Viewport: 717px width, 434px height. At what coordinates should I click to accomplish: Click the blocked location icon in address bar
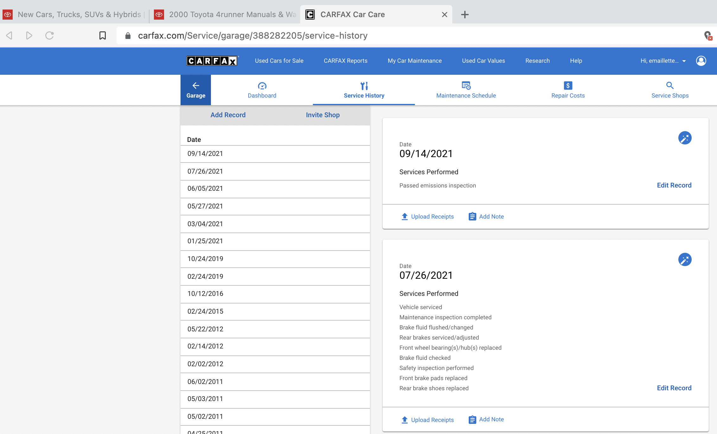(707, 35)
